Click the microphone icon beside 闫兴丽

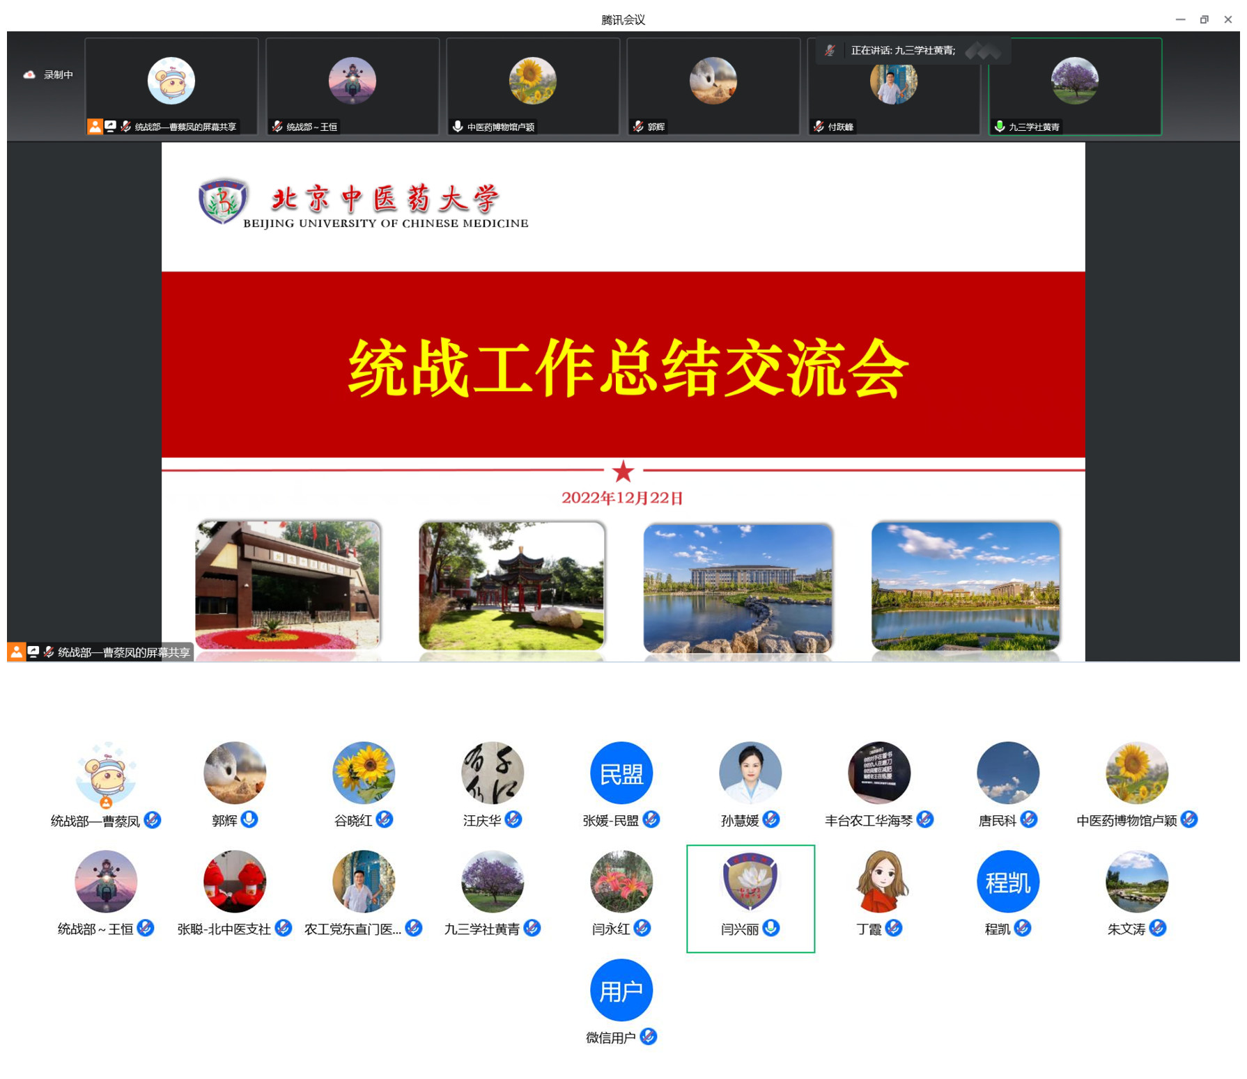point(770,928)
